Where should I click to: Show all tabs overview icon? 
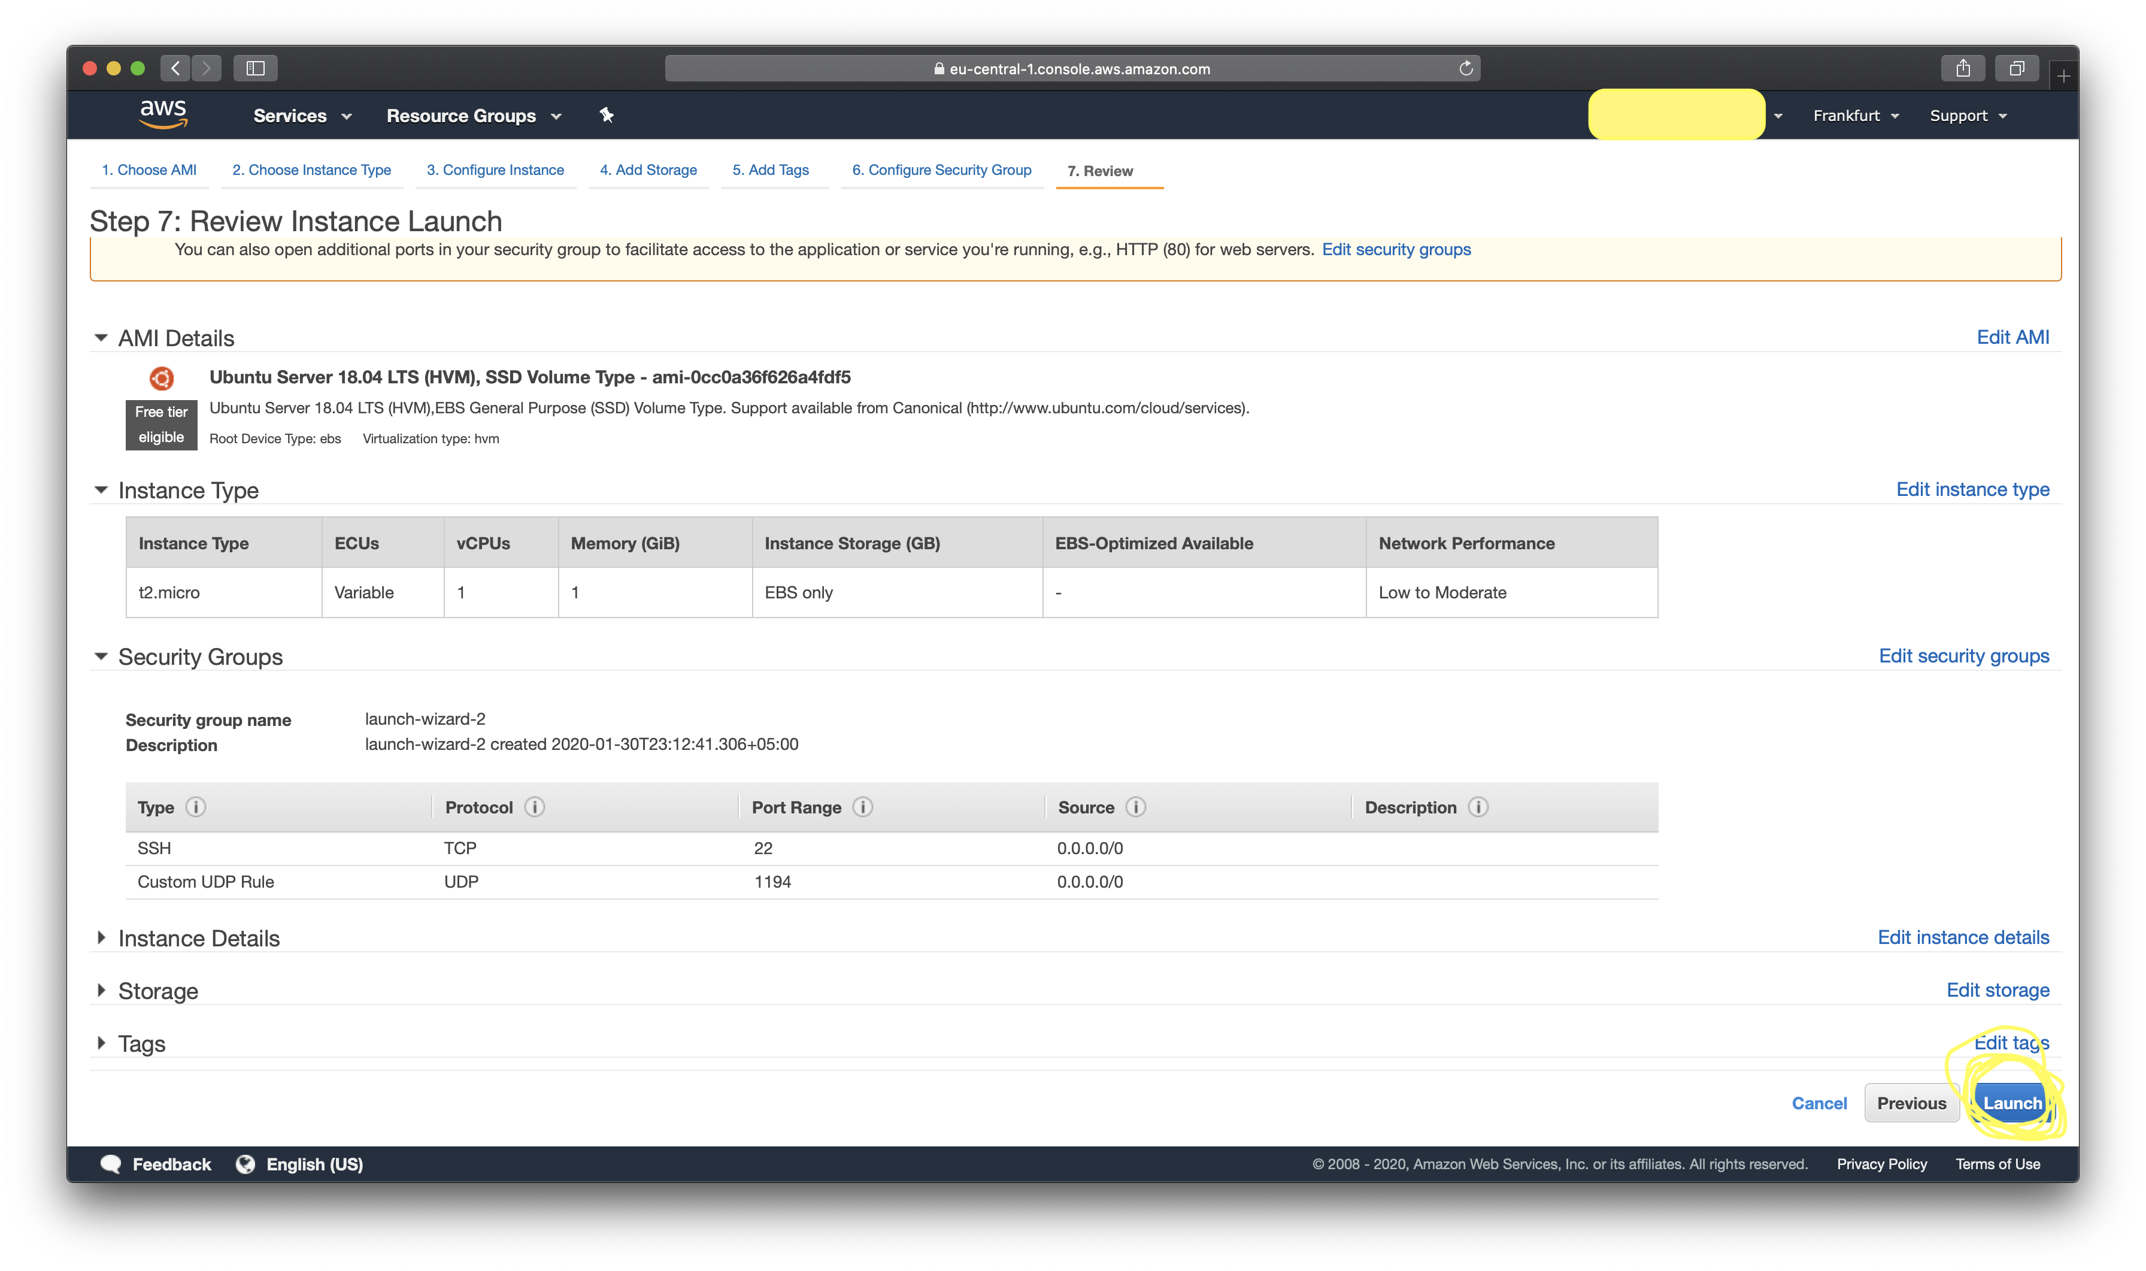coord(2016,68)
